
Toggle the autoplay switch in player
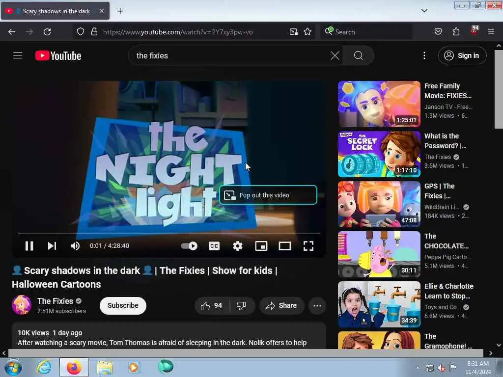click(189, 246)
